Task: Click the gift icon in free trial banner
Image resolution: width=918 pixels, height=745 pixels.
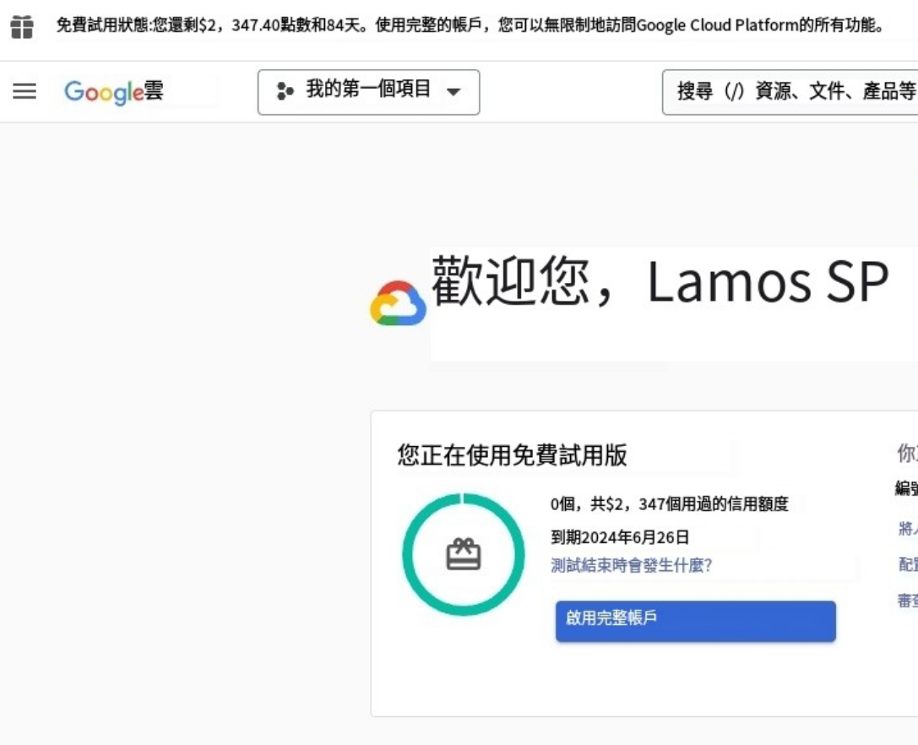Action: click(x=22, y=27)
